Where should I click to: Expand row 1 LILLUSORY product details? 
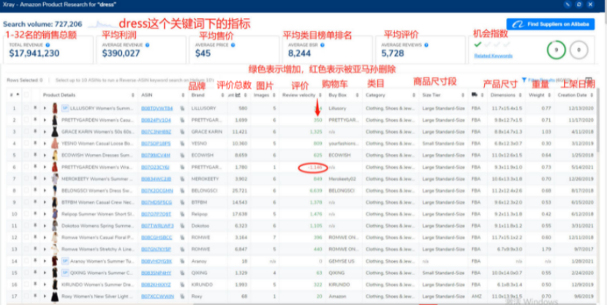[x=43, y=108]
